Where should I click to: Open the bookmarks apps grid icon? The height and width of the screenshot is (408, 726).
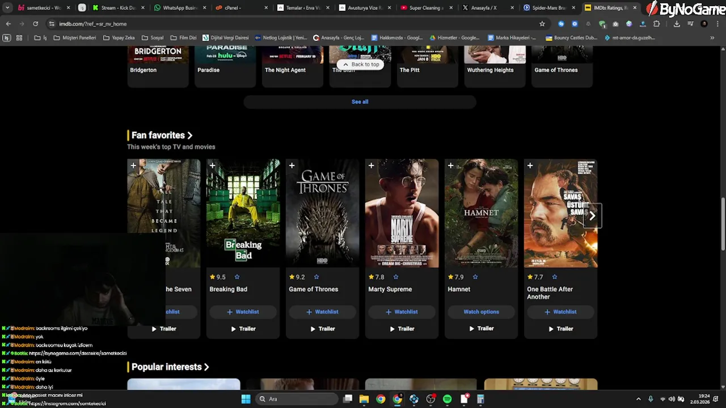(19, 38)
